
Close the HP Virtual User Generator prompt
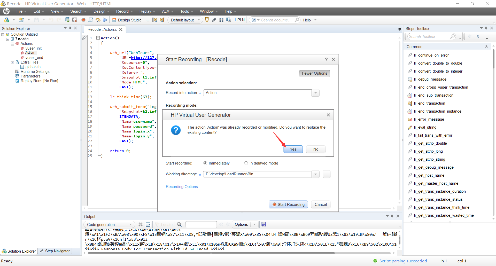point(328,115)
